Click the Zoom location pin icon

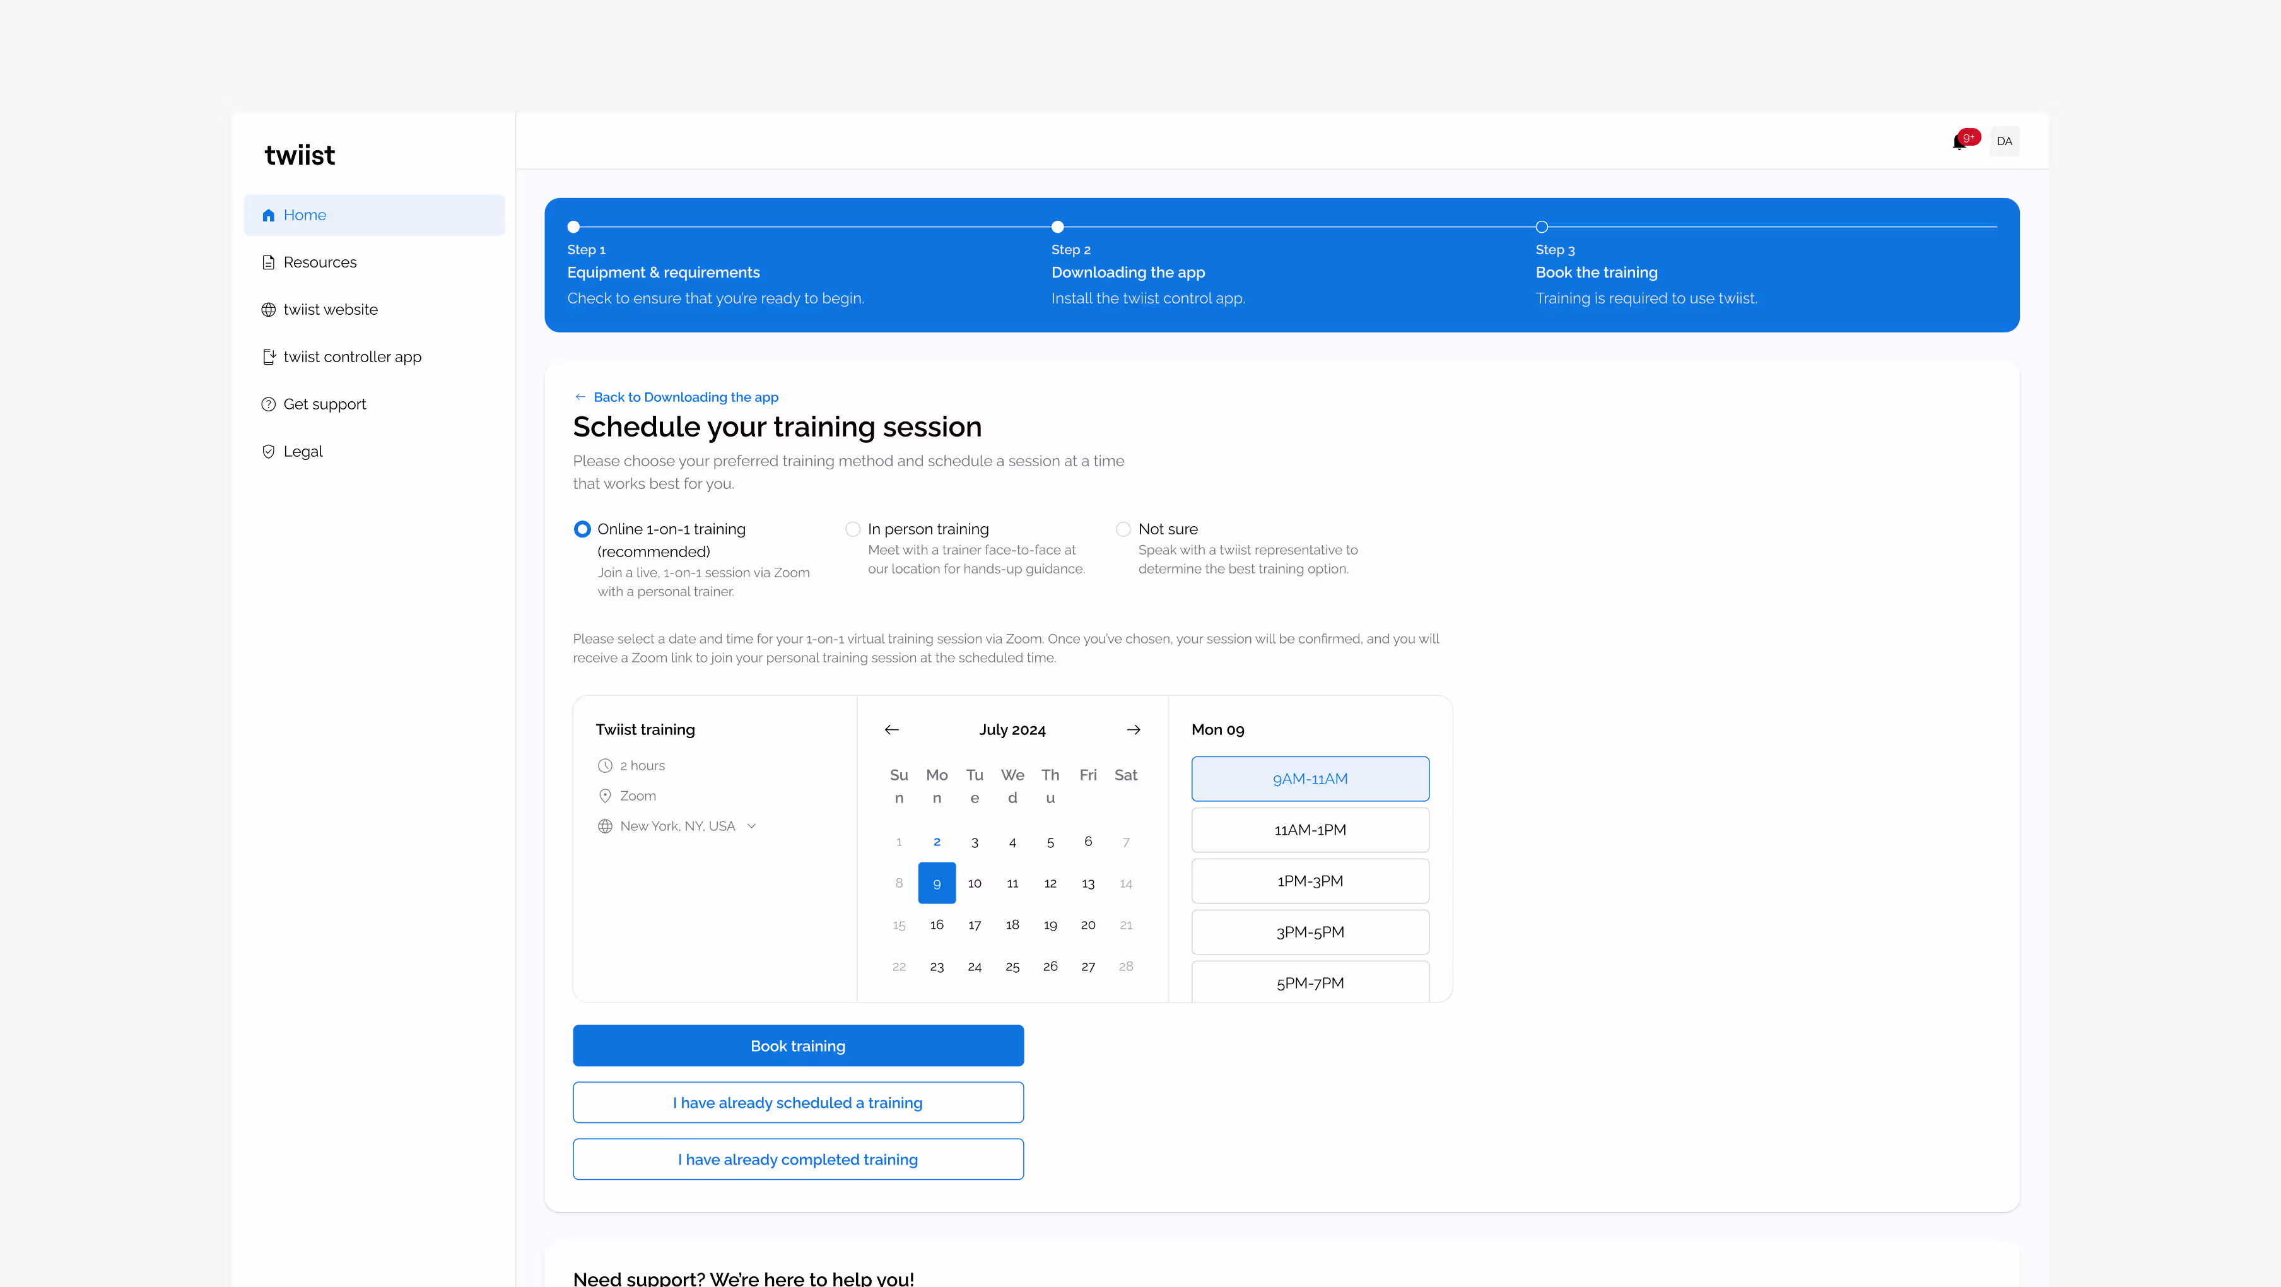(606, 796)
